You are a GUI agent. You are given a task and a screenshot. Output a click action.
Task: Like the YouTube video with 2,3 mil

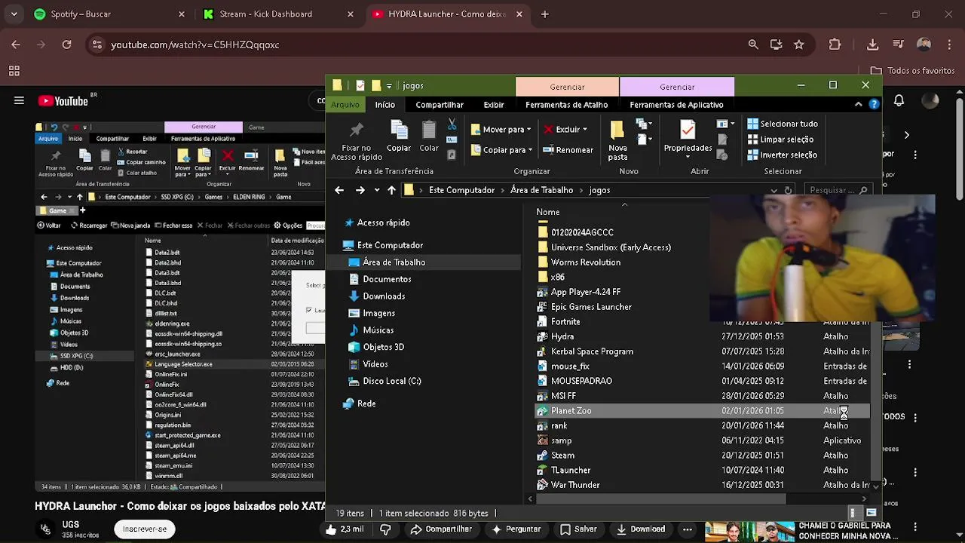[345, 529]
